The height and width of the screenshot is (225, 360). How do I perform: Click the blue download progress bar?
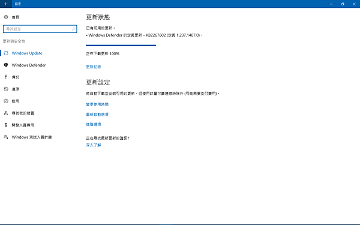[121, 46]
